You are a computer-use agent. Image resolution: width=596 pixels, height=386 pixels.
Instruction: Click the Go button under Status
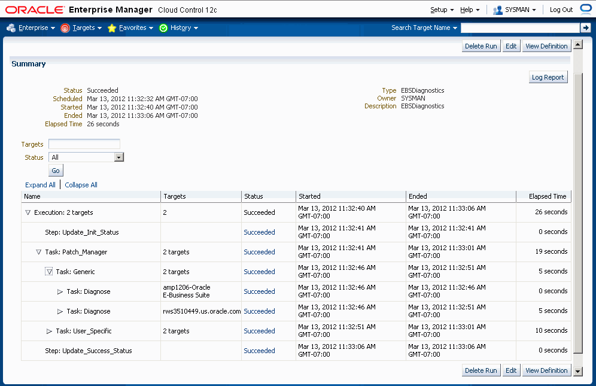point(56,171)
